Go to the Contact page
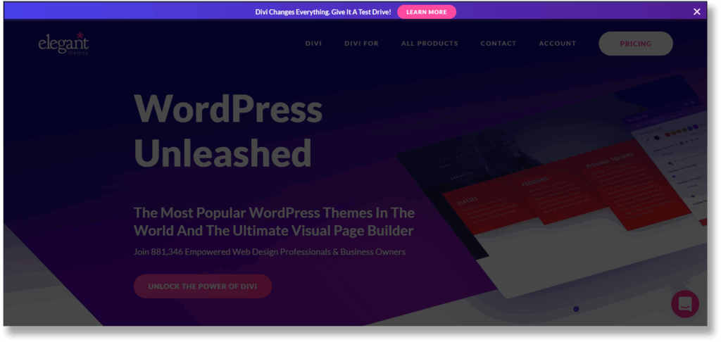Screen dimensions: 721x342 (498, 44)
